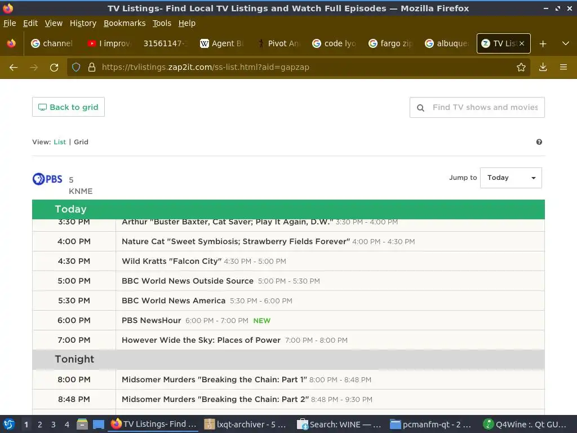Open PBS NewsHour listing
This screenshot has width=577, height=433.
(x=152, y=320)
